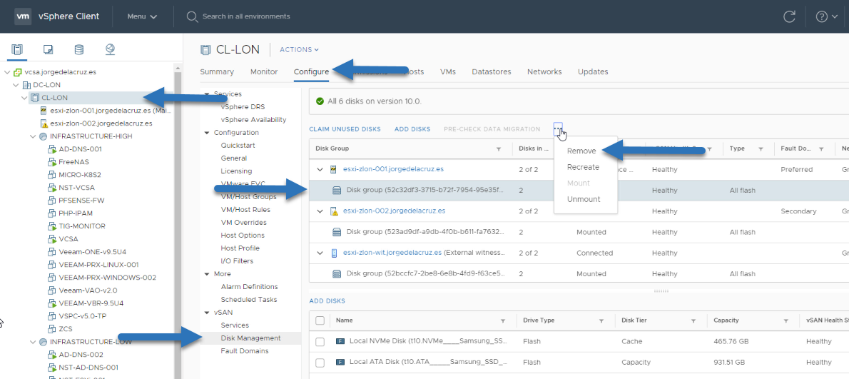Select the AD-DNS-001 virtual machine
Screen dimensions: 849x379
point(80,149)
